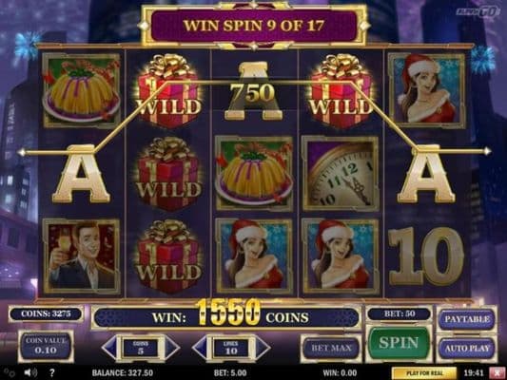Click the Santa girl symbol top right
This screenshot has height=380, width=507.
click(x=427, y=90)
